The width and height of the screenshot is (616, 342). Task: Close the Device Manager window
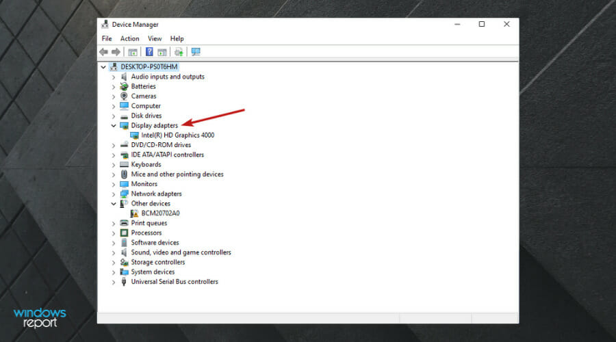coord(506,25)
